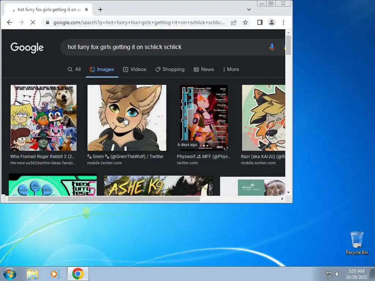Share this page via the share icon
Image resolution: width=375 pixels, height=281 pixels.
tap(234, 22)
